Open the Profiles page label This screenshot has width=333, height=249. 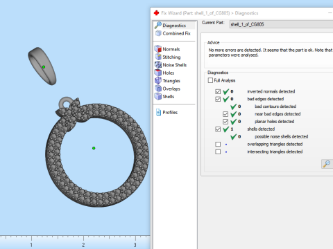pos(170,113)
